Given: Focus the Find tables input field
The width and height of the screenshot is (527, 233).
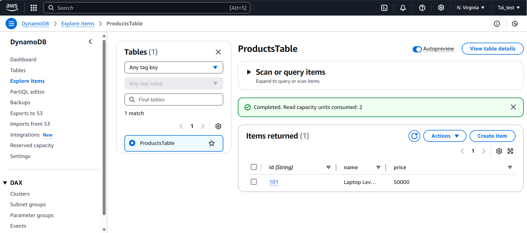Looking at the screenshot, I should coord(174,99).
